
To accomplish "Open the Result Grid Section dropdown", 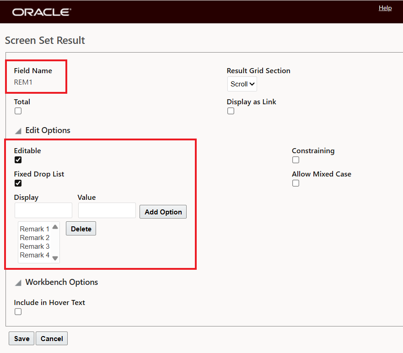I will click(242, 84).
